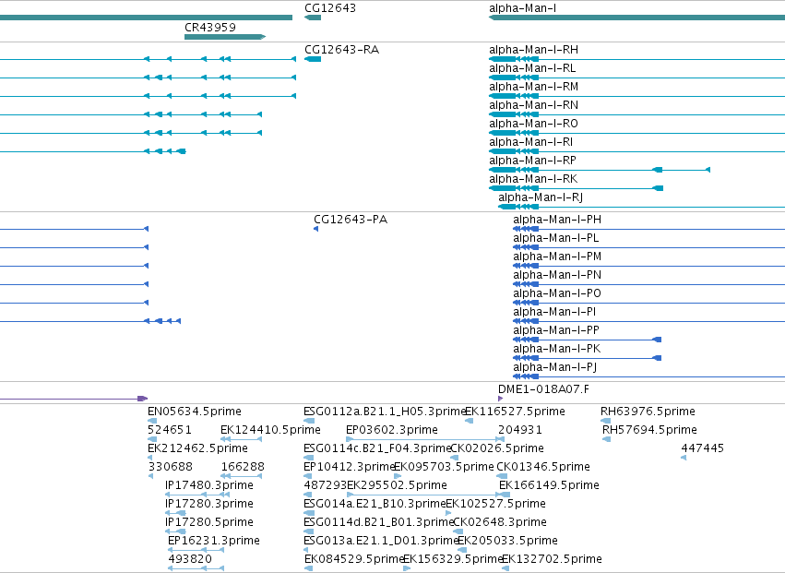Select protein alpha-Man-I-PN

coord(557,275)
